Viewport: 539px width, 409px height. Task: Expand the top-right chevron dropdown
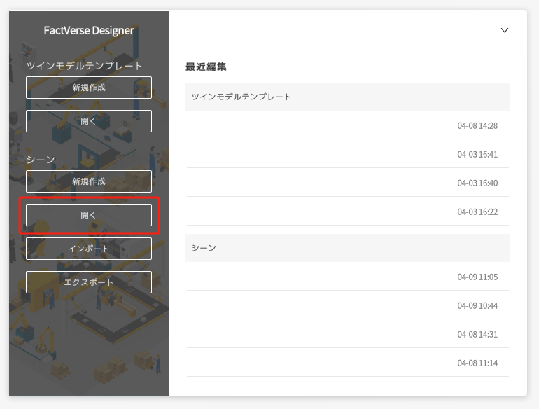click(504, 30)
